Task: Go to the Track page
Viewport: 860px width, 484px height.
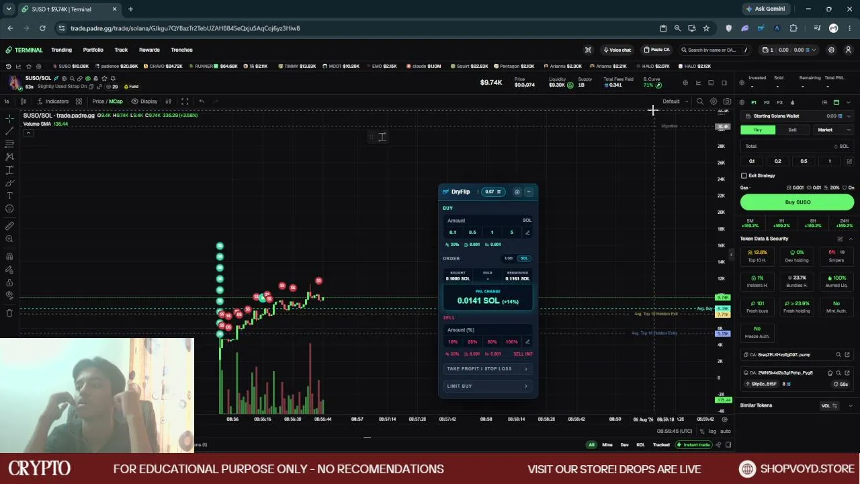Action: [x=121, y=50]
